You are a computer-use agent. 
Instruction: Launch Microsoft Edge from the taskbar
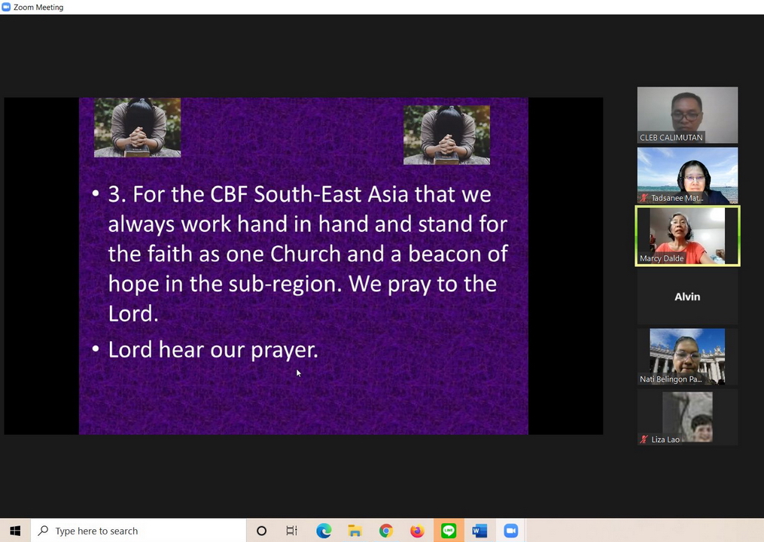pos(324,531)
